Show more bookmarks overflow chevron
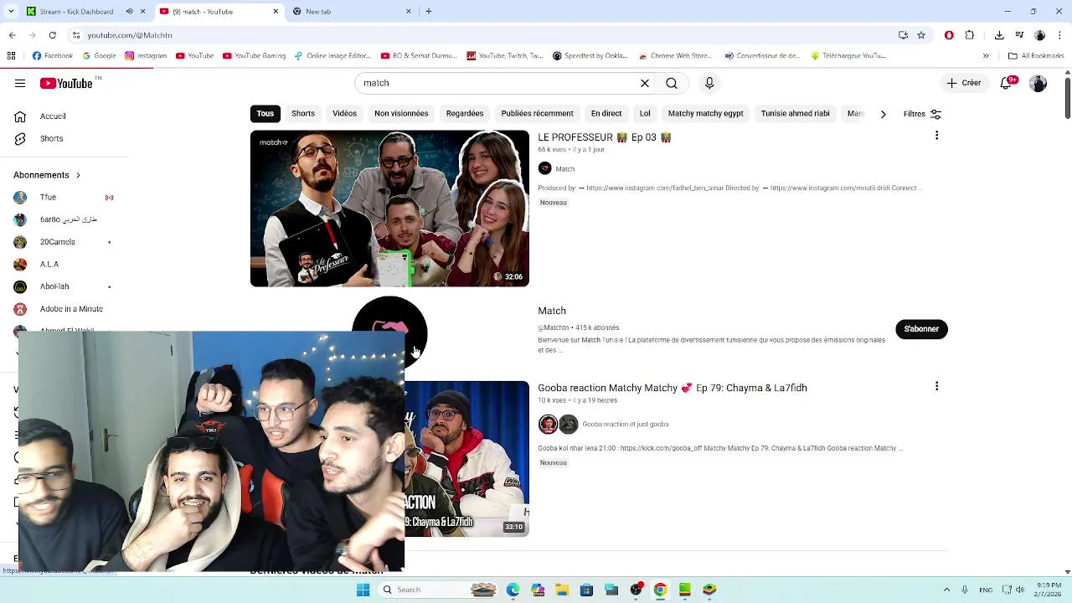The width and height of the screenshot is (1072, 603). pos(986,56)
